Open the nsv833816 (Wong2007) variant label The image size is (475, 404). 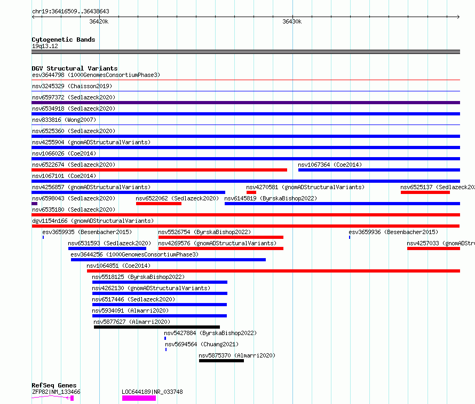point(64,120)
